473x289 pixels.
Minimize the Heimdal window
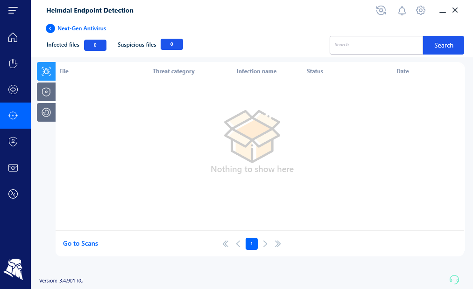(x=443, y=12)
